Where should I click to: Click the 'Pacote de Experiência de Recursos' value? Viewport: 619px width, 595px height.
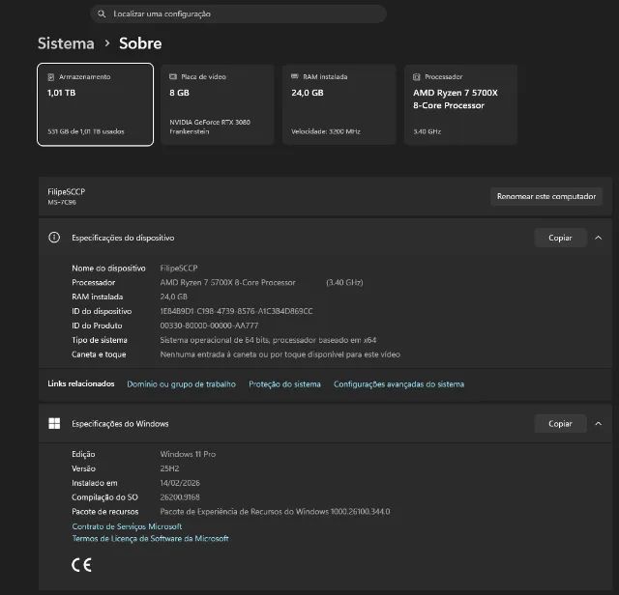click(275, 512)
